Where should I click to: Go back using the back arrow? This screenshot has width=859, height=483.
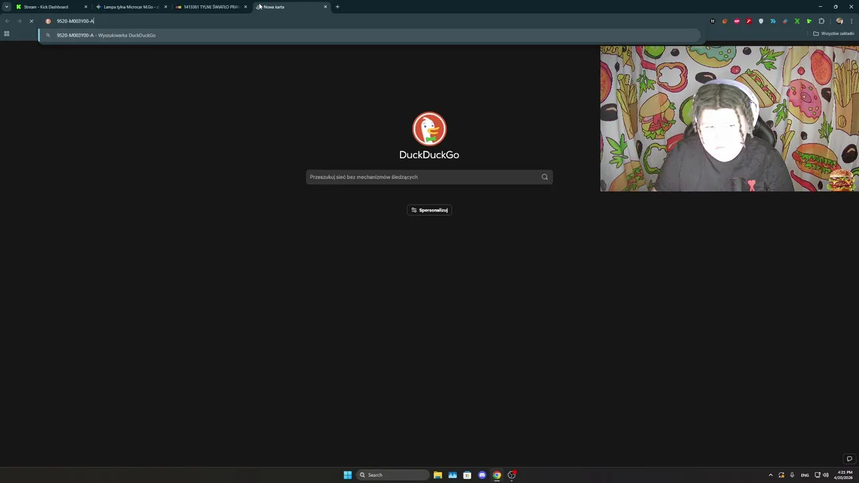click(x=7, y=21)
